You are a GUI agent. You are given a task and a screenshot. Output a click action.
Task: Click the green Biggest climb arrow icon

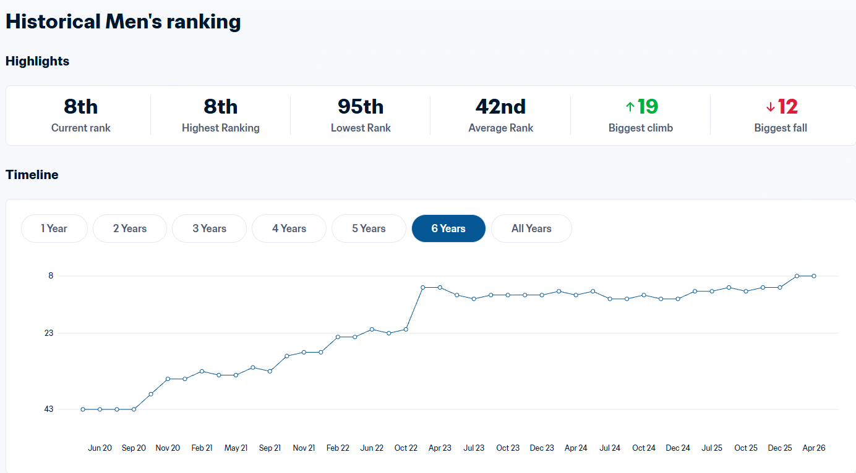point(630,107)
